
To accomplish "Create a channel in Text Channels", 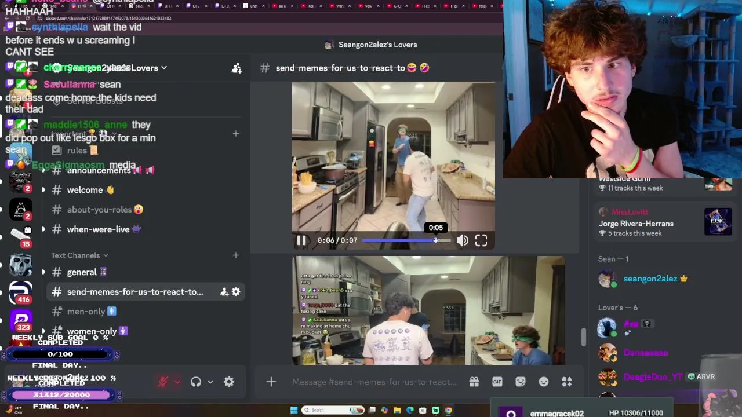I will pos(235,255).
